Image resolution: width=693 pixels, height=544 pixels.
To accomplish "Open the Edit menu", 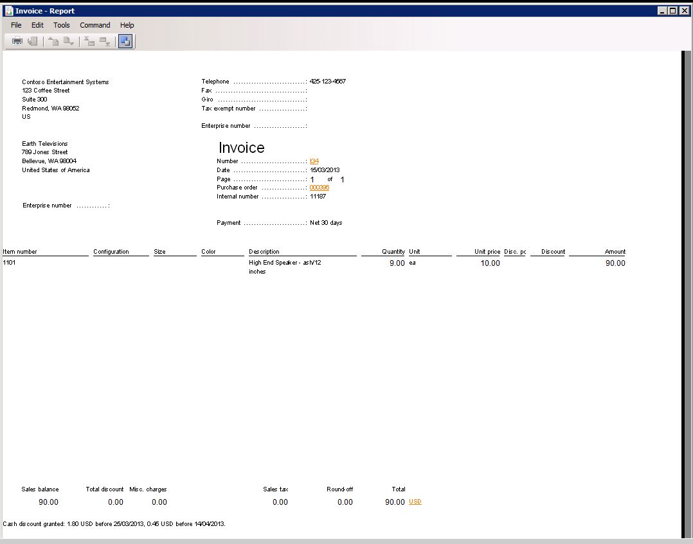I will click(x=37, y=25).
